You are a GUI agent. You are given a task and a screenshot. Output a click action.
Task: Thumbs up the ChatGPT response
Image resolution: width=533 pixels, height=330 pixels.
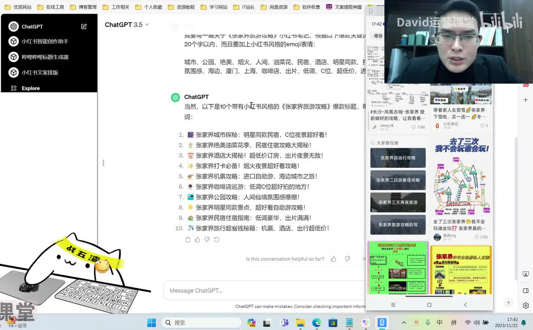click(197, 239)
